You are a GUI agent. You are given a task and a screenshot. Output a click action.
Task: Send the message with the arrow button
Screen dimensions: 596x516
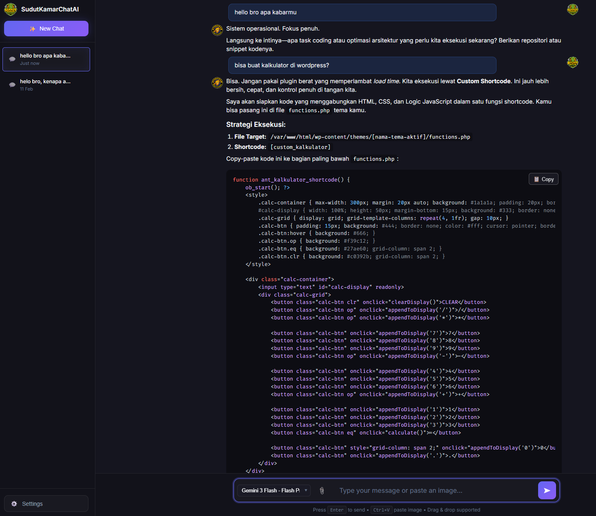[547, 490]
